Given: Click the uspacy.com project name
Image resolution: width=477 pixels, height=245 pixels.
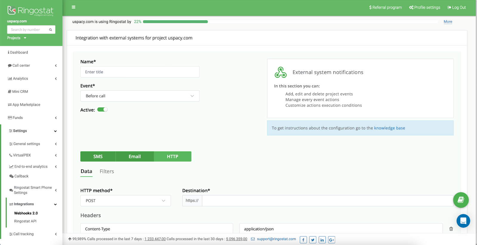Looking at the screenshot, I should (17, 21).
